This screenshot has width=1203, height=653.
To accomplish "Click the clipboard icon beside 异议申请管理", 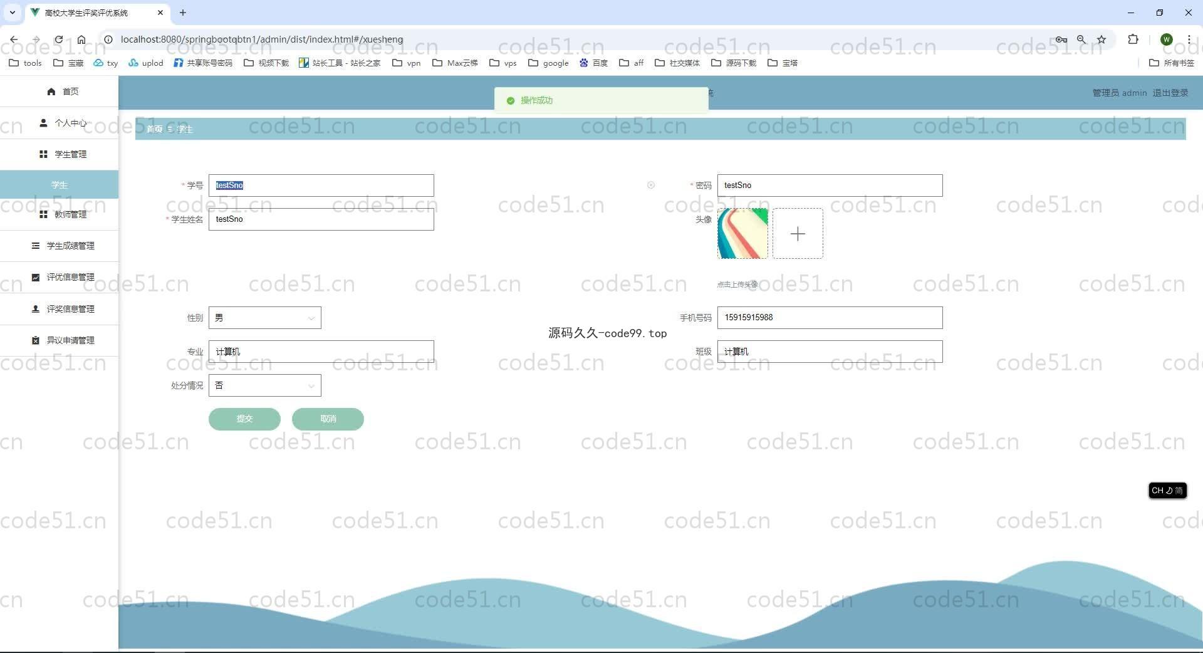I will (x=36, y=340).
